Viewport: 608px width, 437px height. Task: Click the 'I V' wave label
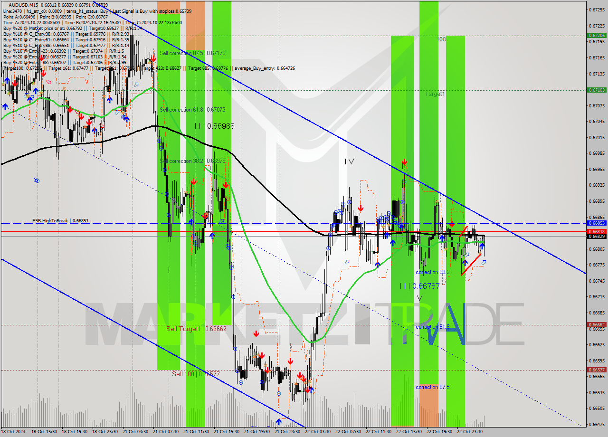click(x=350, y=161)
